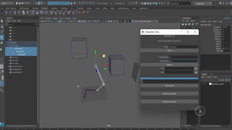Create a Cluster deformer from the shelf
232x130 pixels.
[x=46, y=13]
